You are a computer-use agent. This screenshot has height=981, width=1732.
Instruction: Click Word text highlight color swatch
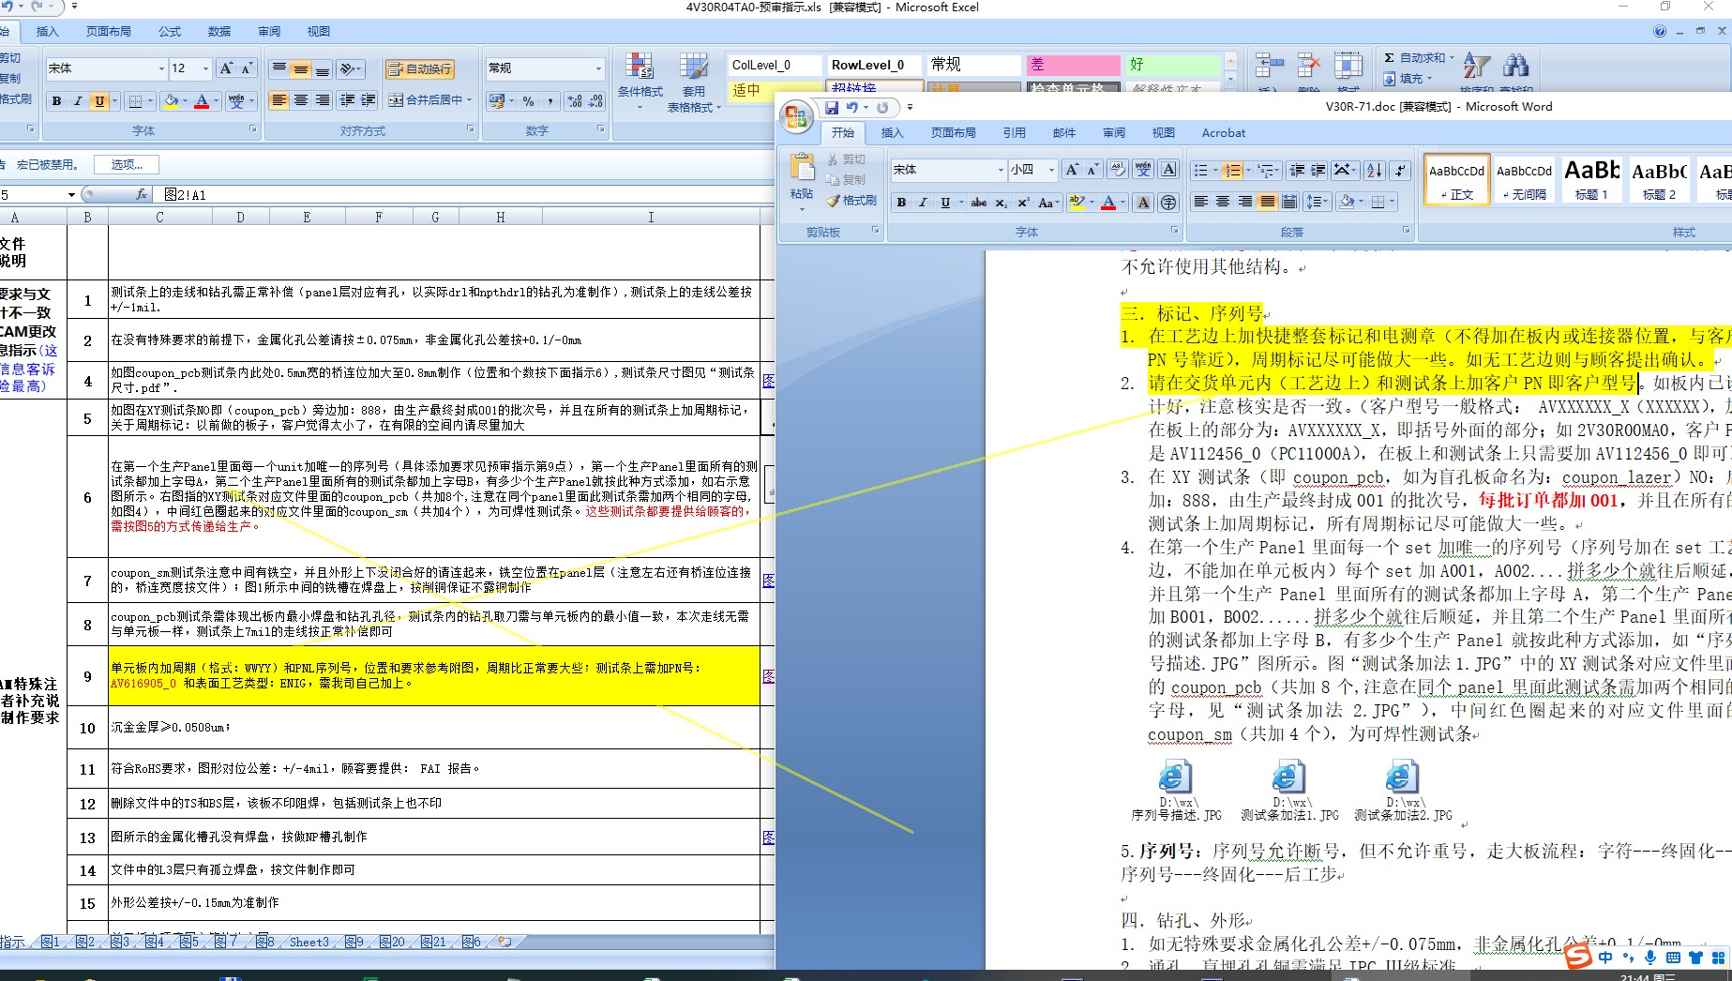click(1077, 202)
